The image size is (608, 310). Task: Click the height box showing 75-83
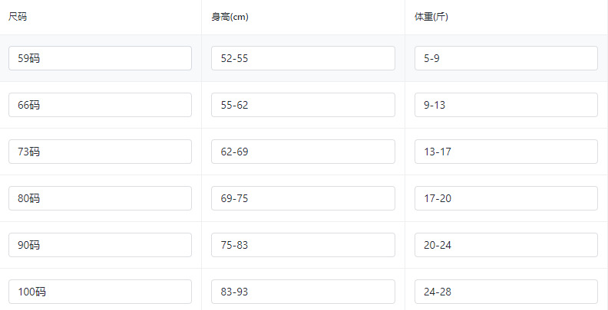click(303, 245)
